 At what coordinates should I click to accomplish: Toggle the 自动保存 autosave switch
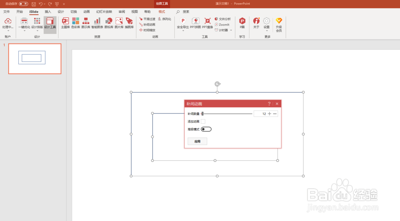(x=24, y=4)
